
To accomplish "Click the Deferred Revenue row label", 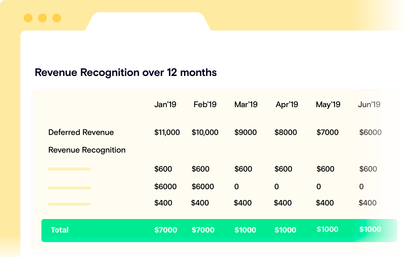I will [81, 132].
